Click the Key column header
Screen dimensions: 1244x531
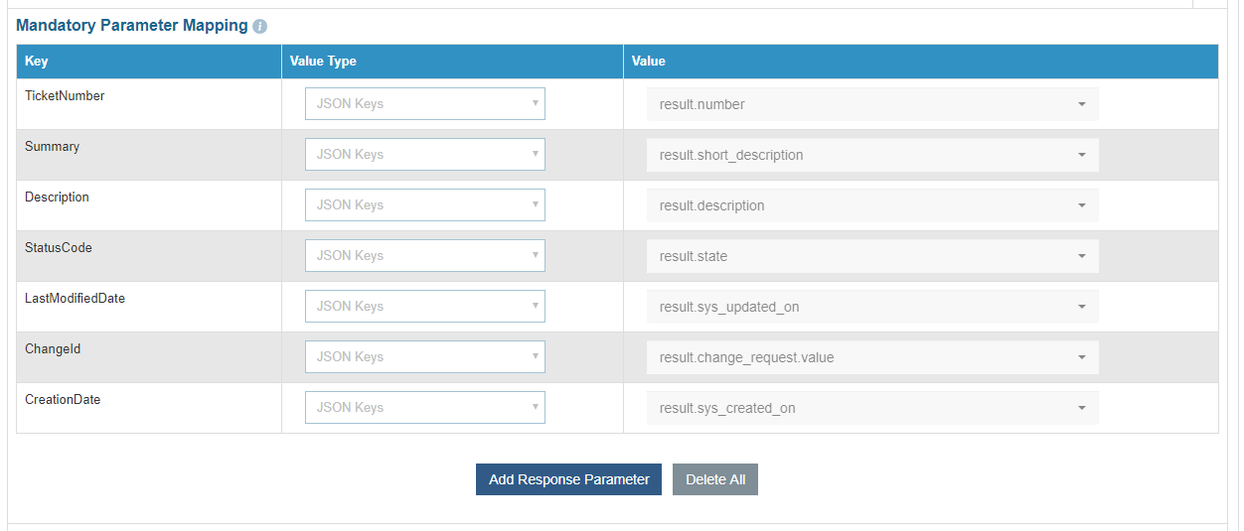[37, 62]
